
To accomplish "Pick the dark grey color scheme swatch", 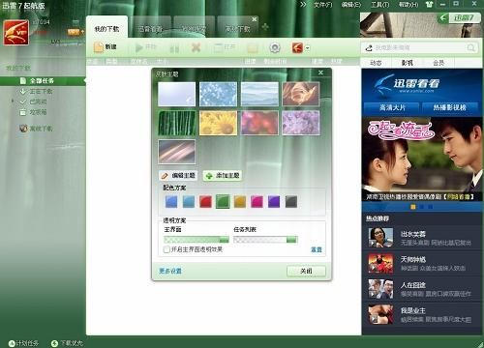I will [291, 202].
